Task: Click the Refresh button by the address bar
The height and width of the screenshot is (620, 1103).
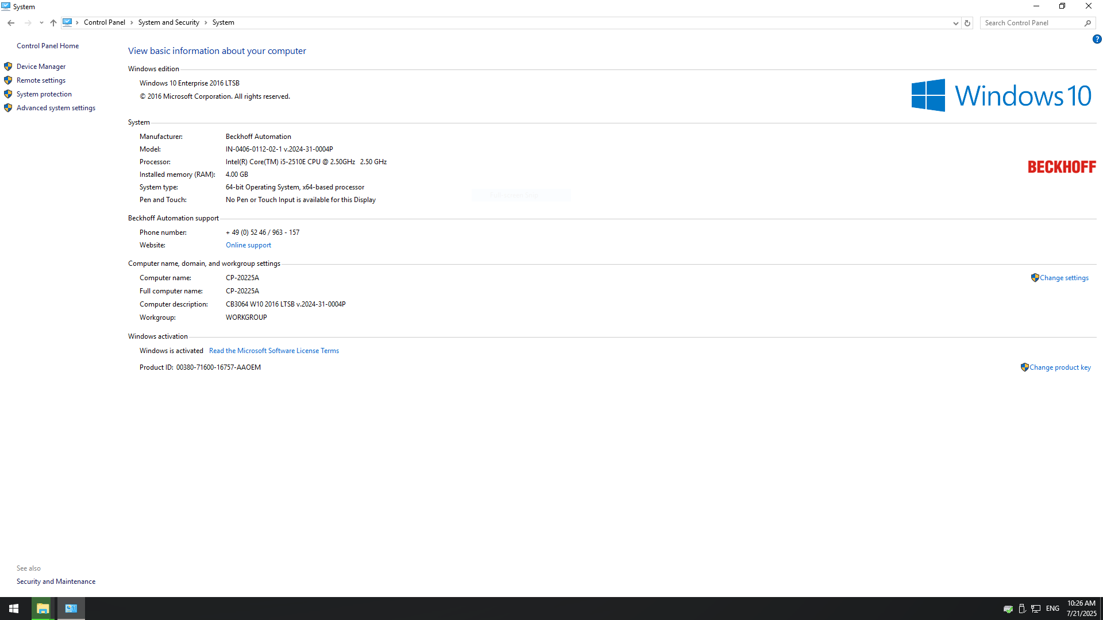Action: 967,23
